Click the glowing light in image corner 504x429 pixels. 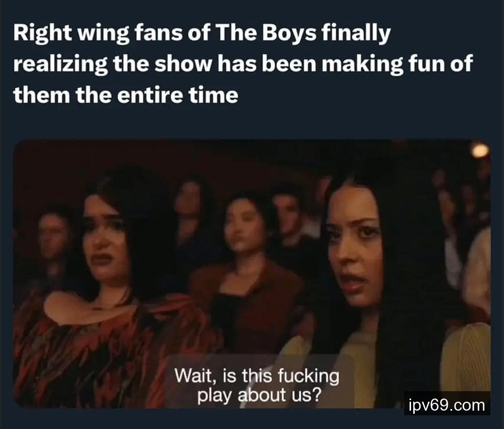click(480, 150)
